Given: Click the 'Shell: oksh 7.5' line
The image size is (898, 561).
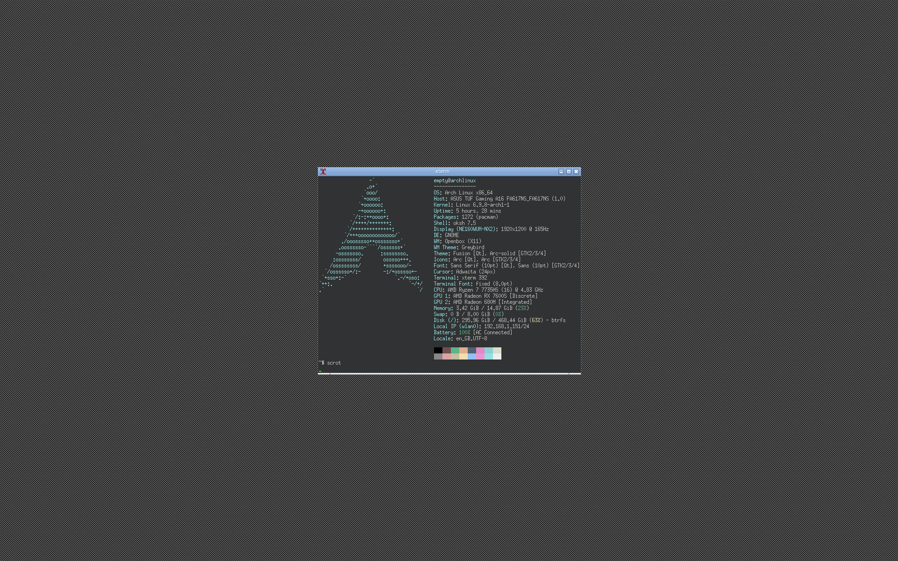Looking at the screenshot, I should pos(455,223).
